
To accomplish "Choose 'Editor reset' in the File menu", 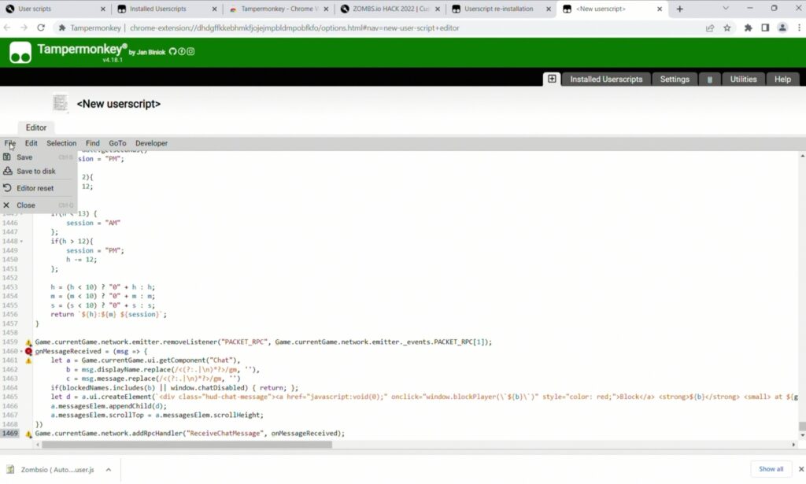I will pos(39,188).
